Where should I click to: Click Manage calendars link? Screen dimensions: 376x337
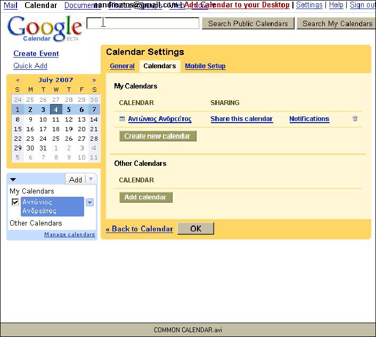coord(70,234)
